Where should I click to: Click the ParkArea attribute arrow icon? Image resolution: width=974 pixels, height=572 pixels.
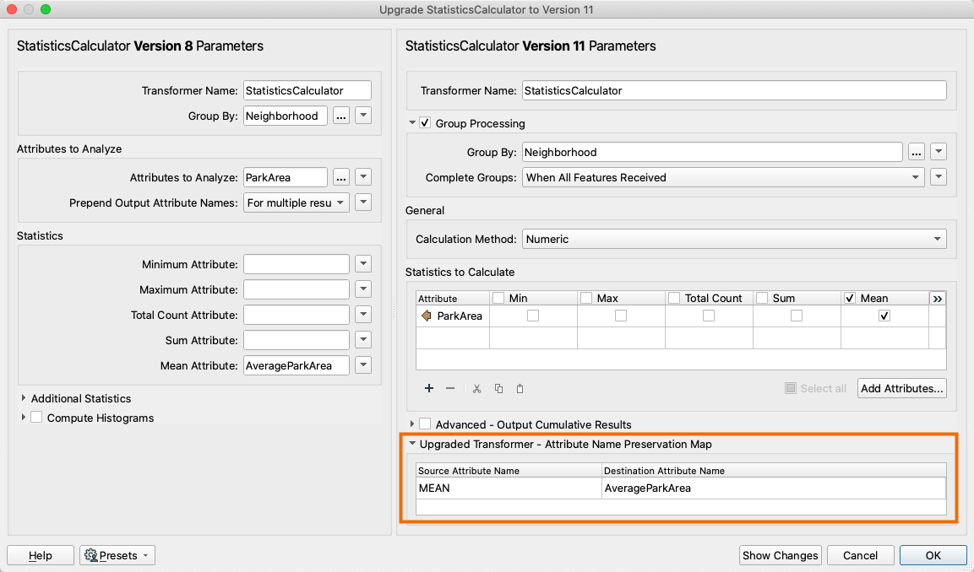pyautogui.click(x=426, y=316)
